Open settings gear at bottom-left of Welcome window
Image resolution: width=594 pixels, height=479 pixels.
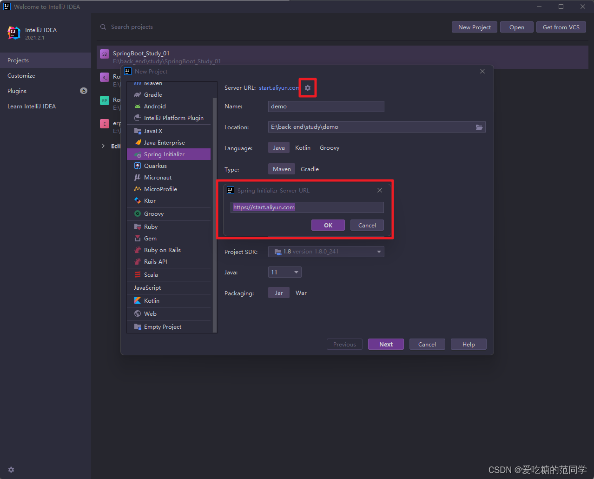[11, 470]
